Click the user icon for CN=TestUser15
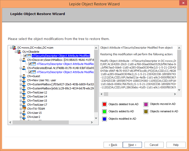 [24, 101]
